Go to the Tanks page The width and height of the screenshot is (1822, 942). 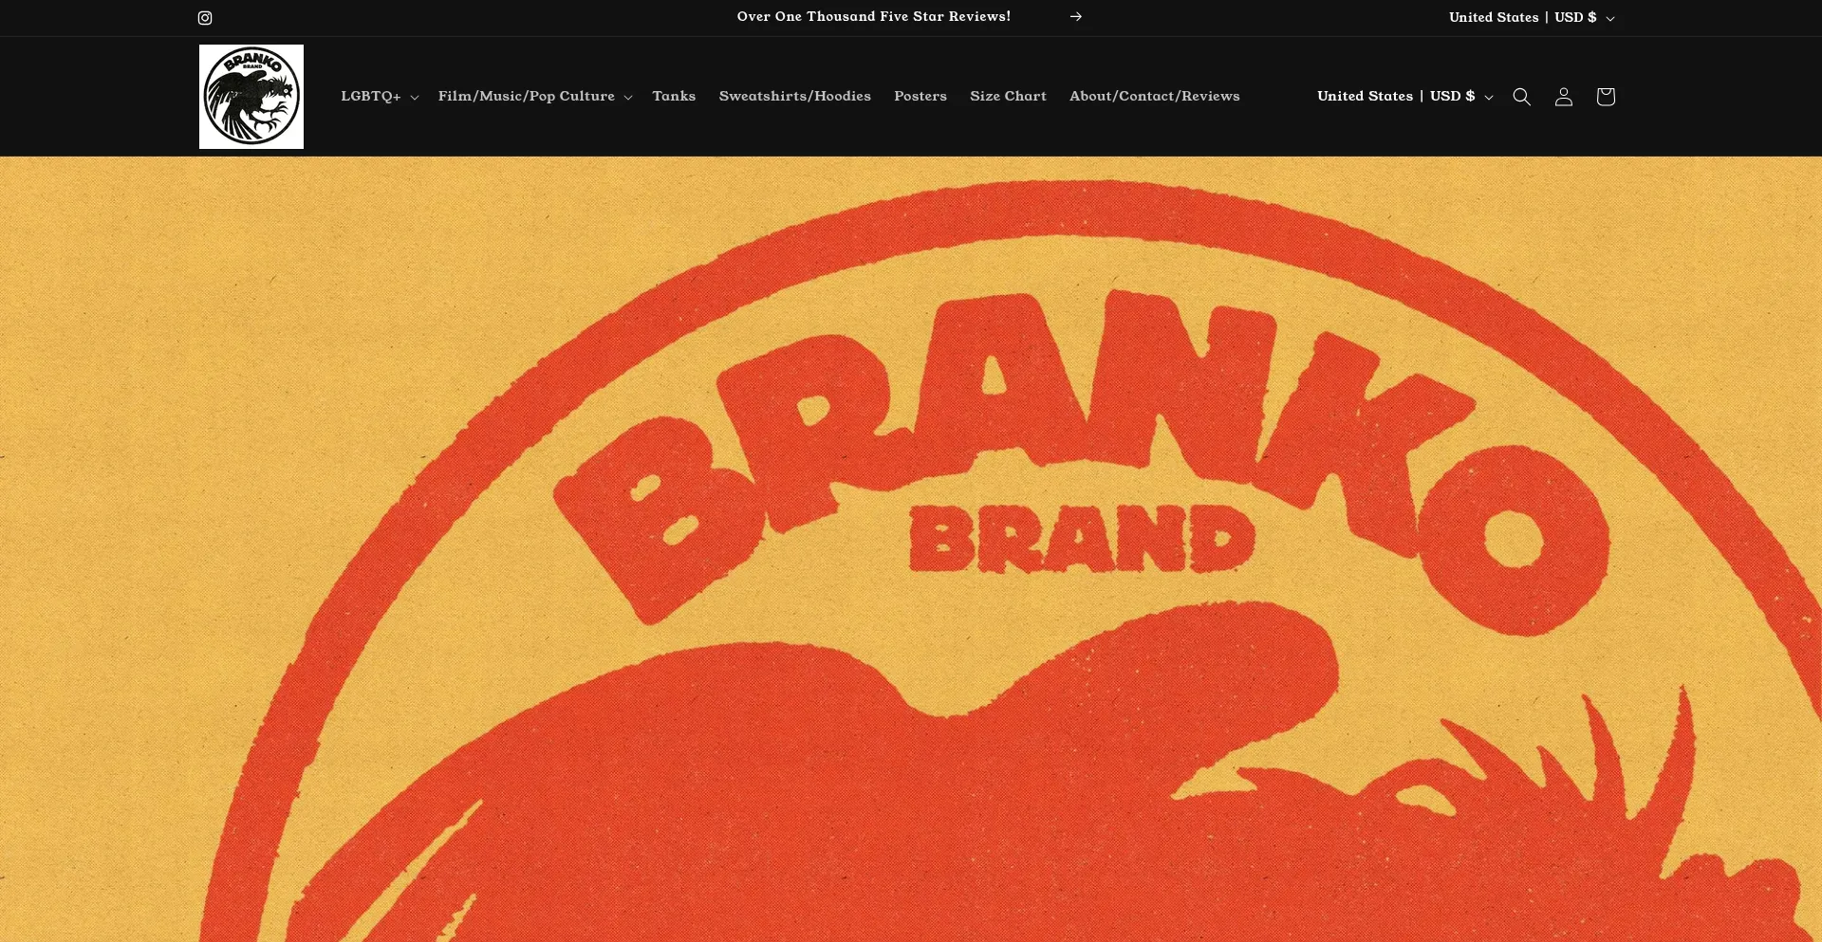coord(674,96)
